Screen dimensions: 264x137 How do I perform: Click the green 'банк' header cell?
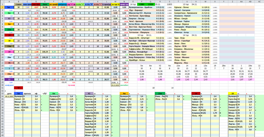[45, 4]
